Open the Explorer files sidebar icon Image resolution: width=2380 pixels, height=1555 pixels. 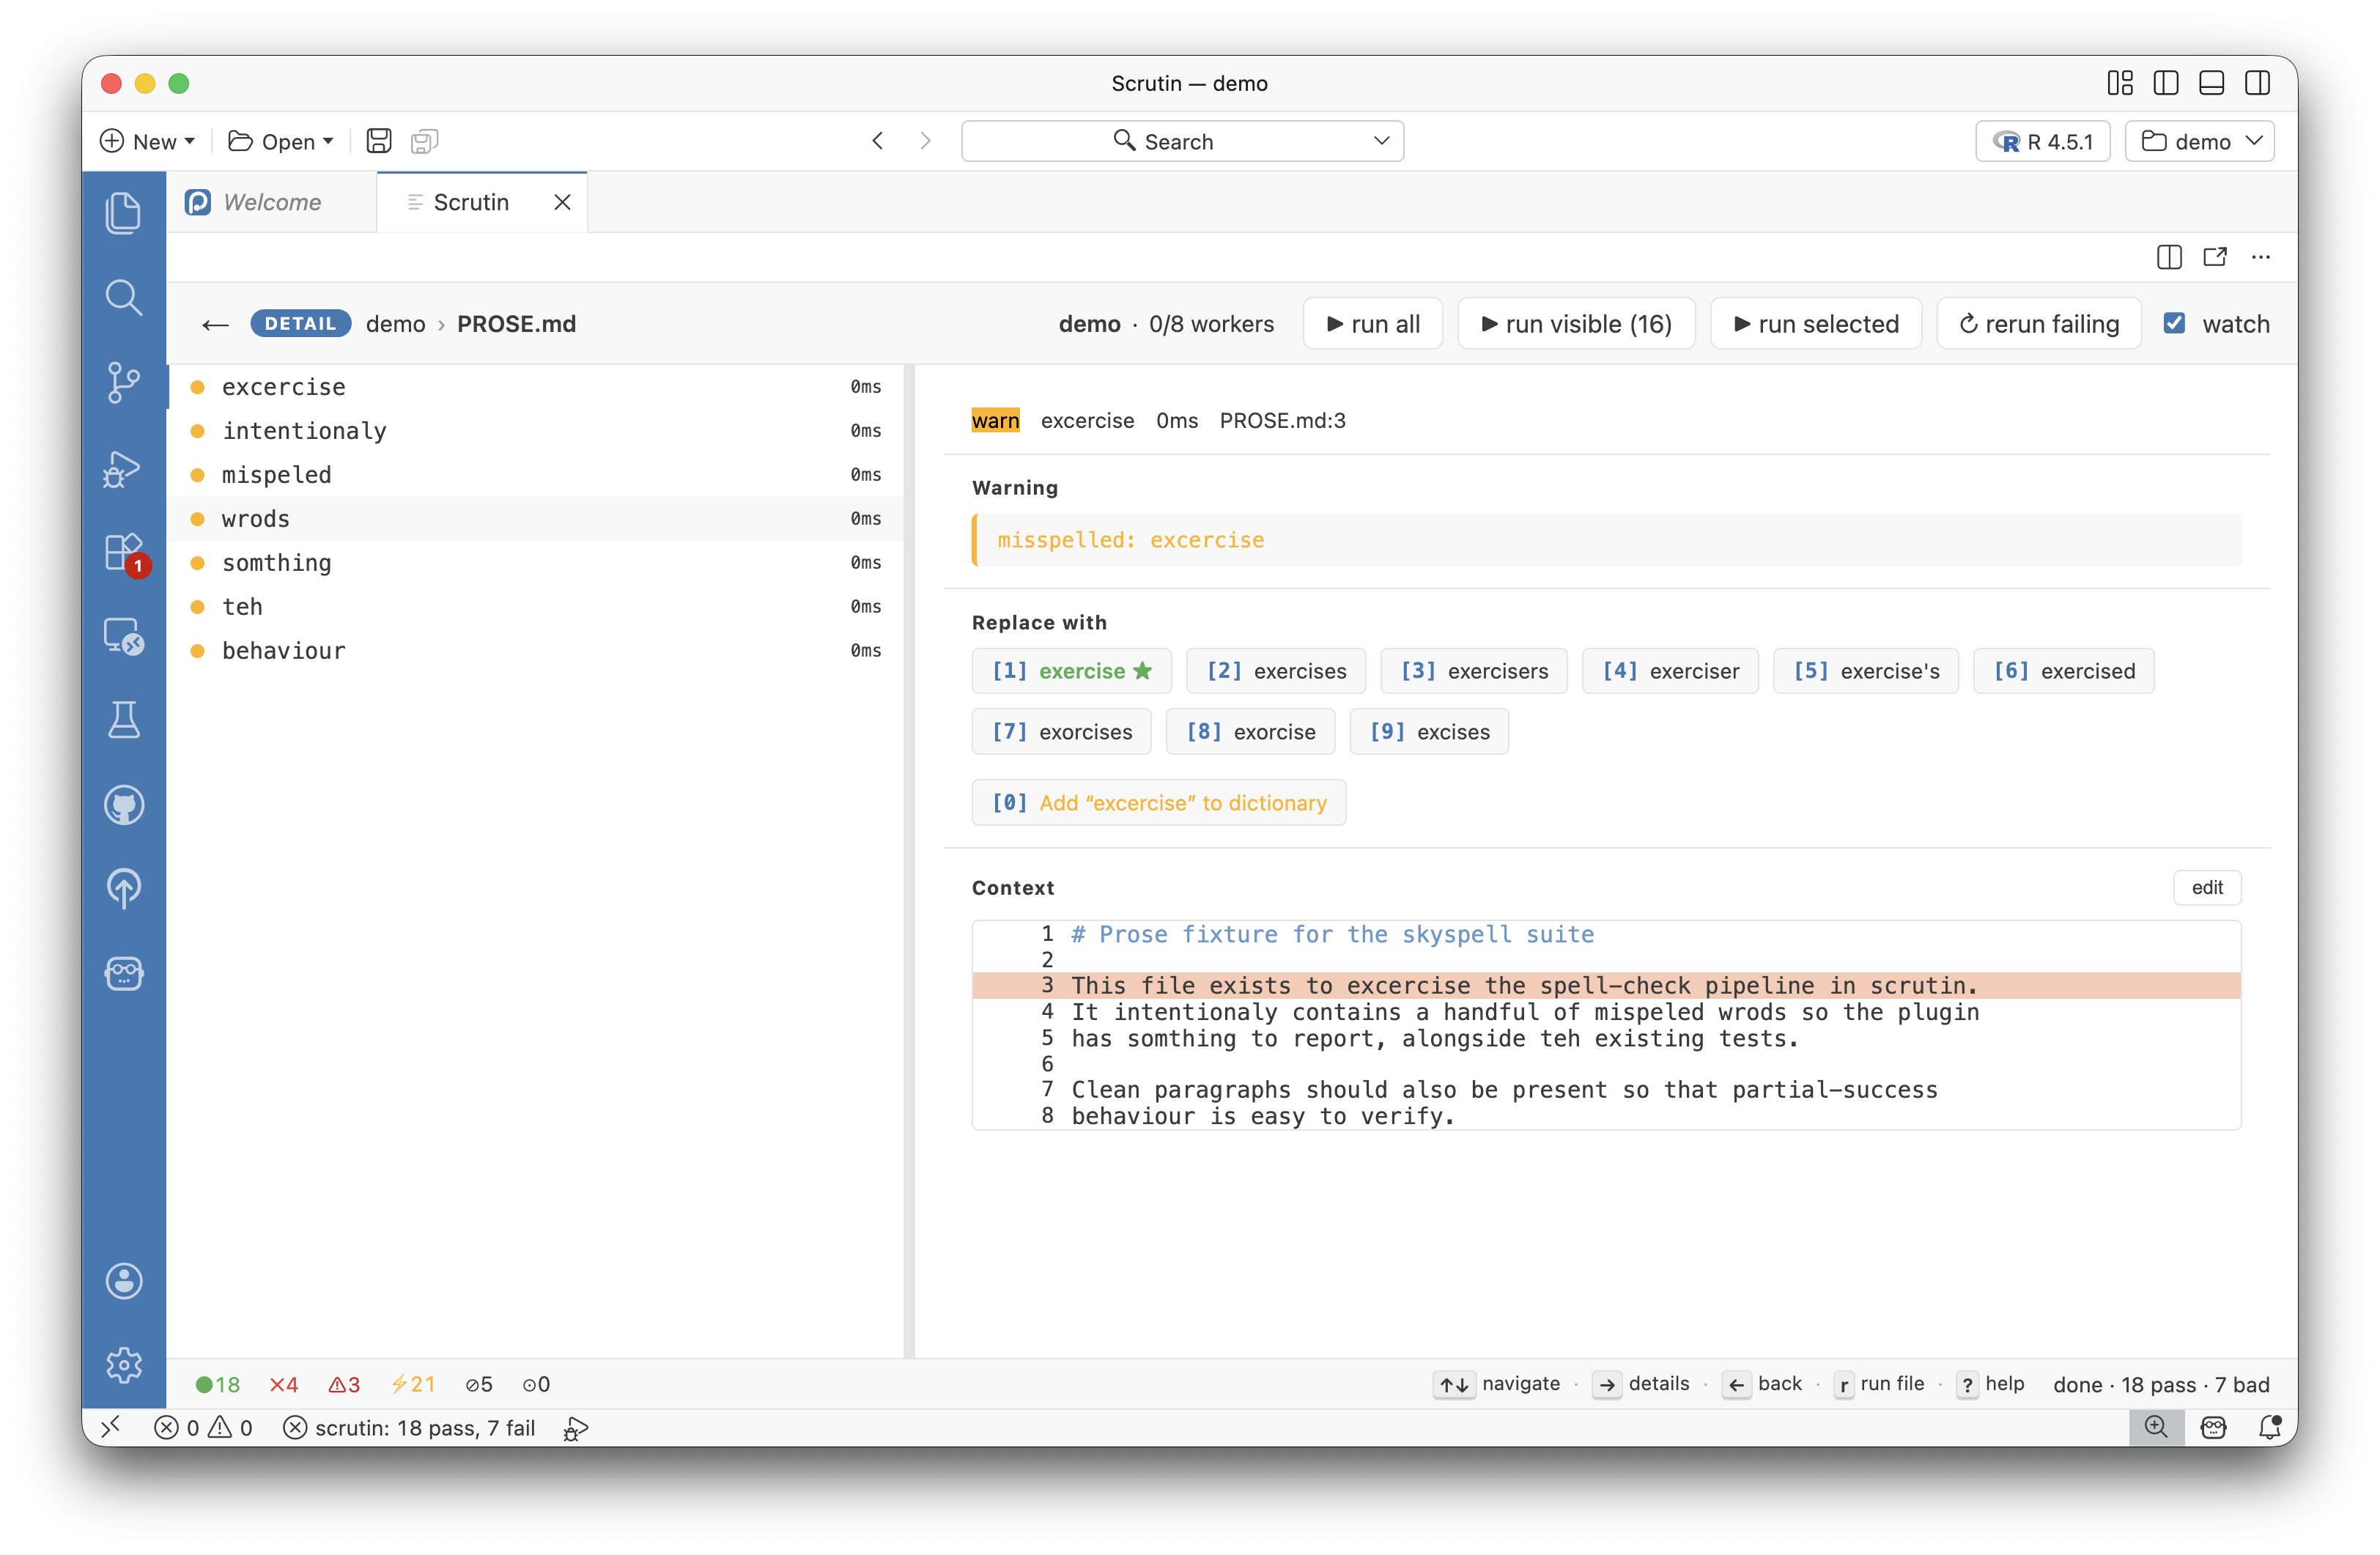pyautogui.click(x=123, y=213)
